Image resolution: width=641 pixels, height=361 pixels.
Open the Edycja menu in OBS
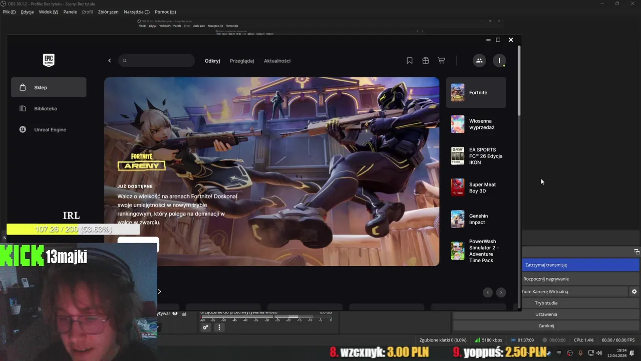coord(28,12)
